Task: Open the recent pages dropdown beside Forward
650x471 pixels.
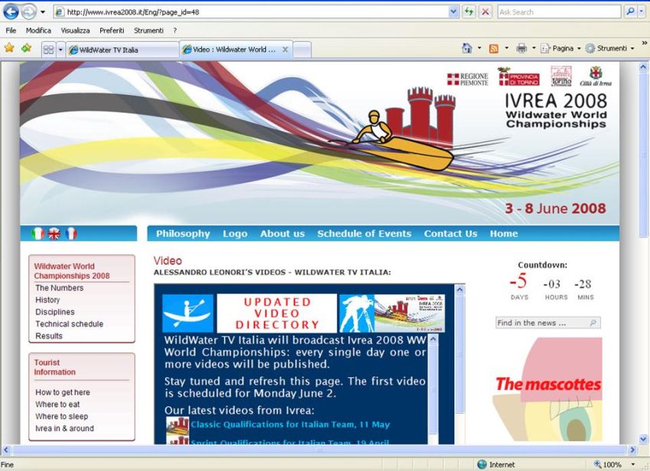Action: tap(43, 12)
